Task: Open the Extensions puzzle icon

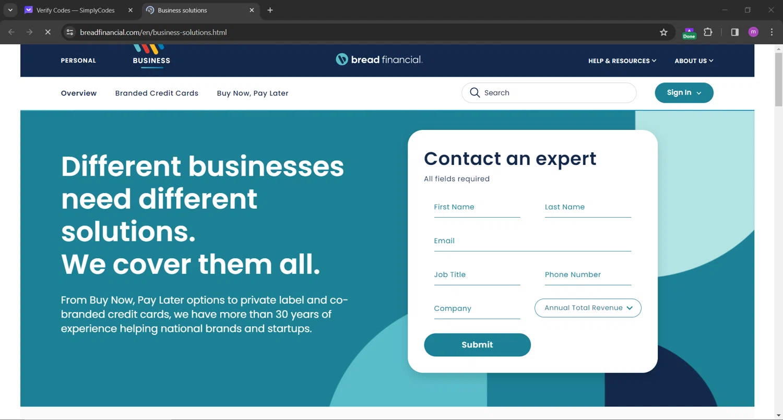Action: (708, 32)
